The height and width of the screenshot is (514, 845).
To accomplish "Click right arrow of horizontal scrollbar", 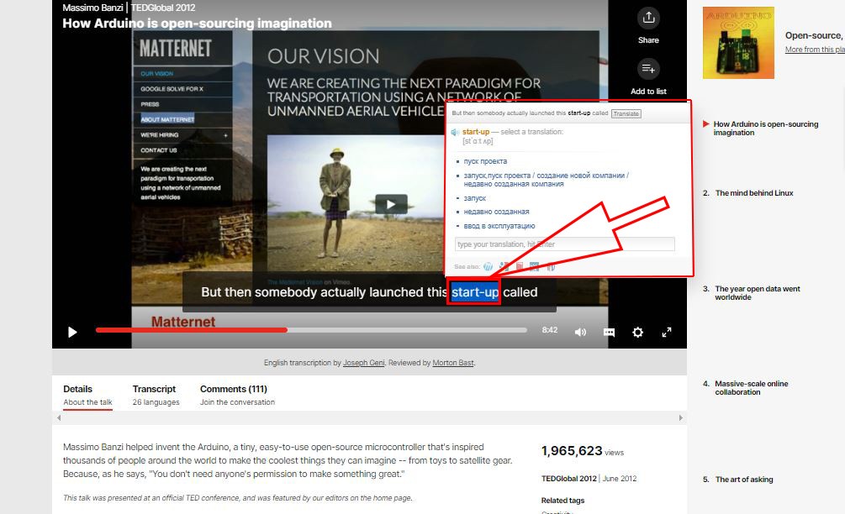I will pyautogui.click(x=681, y=417).
